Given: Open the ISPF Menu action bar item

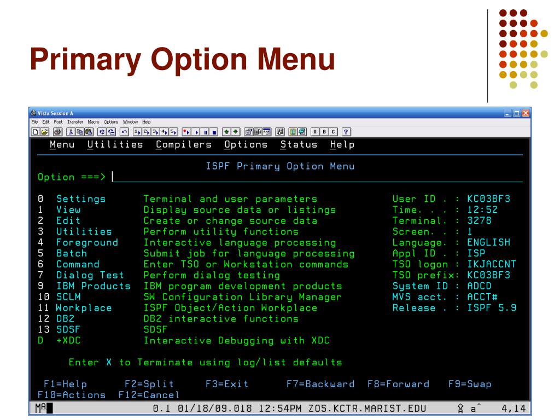Looking at the screenshot, I should (x=62, y=144).
